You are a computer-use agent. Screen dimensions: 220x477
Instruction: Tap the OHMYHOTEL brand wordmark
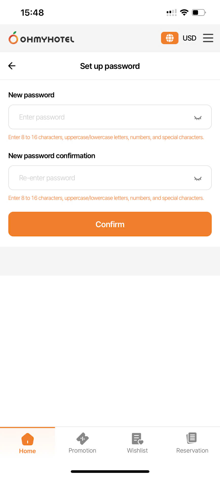pos(47,40)
